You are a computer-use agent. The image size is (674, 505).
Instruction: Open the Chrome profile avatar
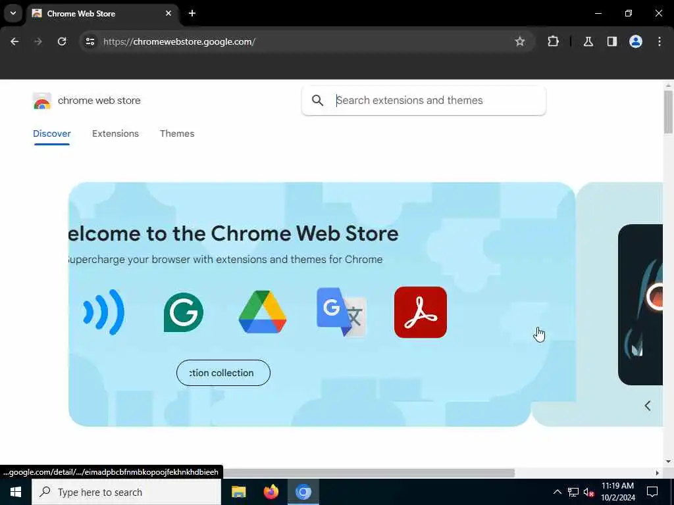[x=636, y=41]
